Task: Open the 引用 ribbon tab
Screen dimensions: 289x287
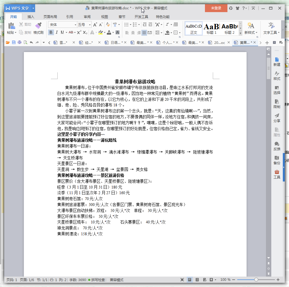Action: click(x=70, y=17)
